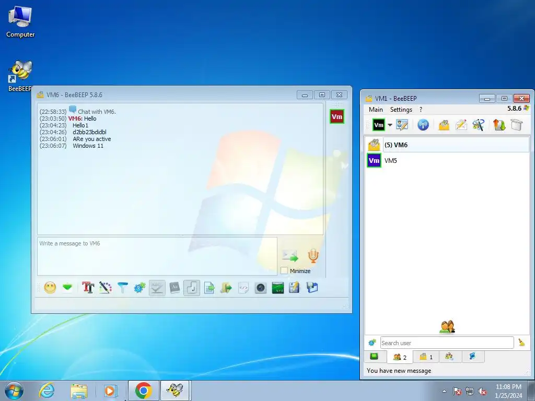535x401 pixels.
Task: Open chat settings gears icon in chat toolbar
Action: (139, 288)
